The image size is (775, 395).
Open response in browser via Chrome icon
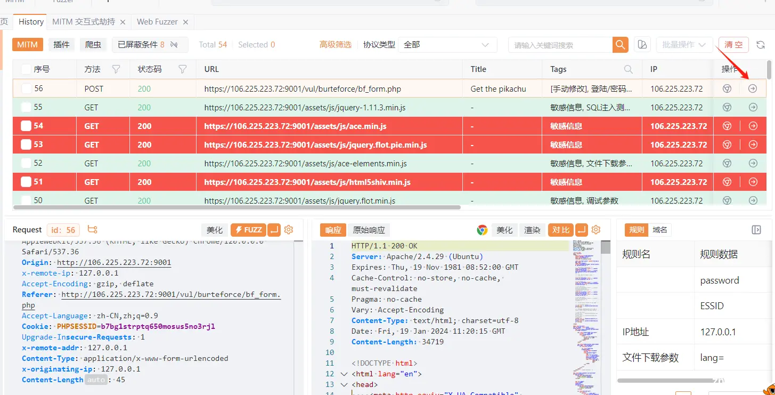pos(482,230)
